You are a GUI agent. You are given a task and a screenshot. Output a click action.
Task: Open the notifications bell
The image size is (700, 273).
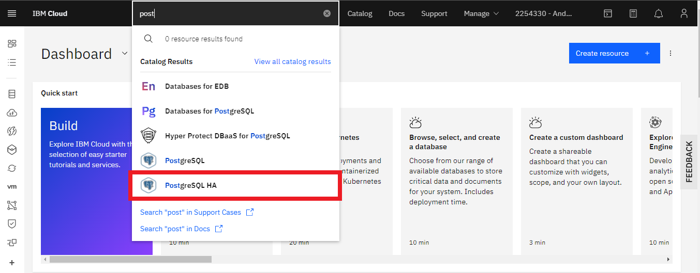[x=659, y=13]
